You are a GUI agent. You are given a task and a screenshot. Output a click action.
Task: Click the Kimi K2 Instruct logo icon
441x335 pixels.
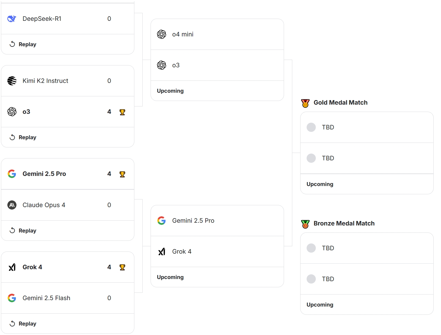coord(12,81)
